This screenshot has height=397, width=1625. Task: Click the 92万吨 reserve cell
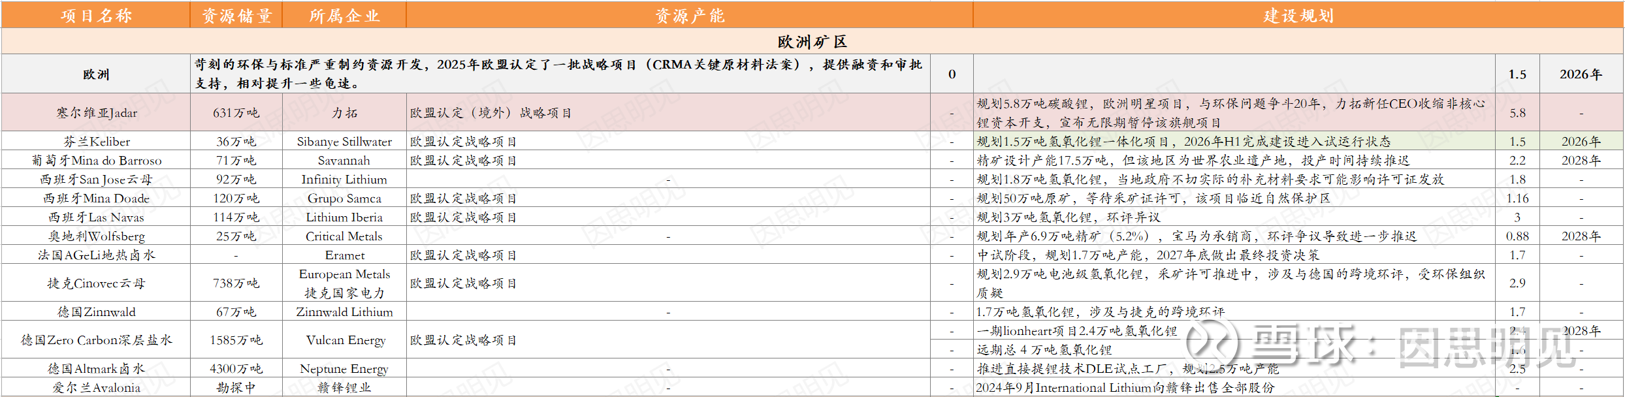point(236,179)
